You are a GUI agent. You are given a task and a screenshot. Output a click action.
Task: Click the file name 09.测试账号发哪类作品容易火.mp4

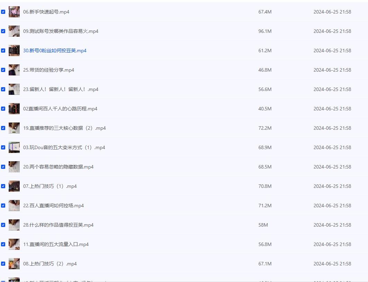tap(61, 31)
